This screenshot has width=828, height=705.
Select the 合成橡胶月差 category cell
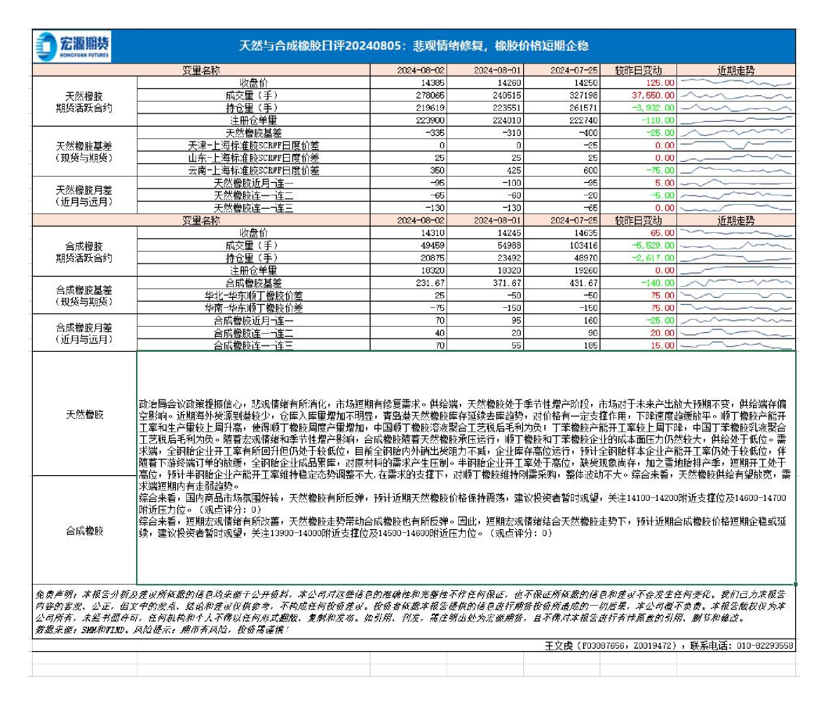(84, 332)
